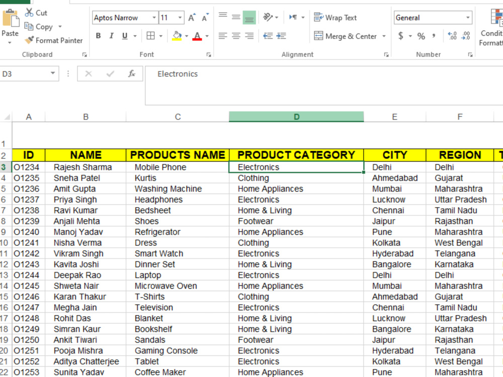This screenshot has height=377, width=503.
Task: Toggle Bold formatting
Action: tap(99, 36)
